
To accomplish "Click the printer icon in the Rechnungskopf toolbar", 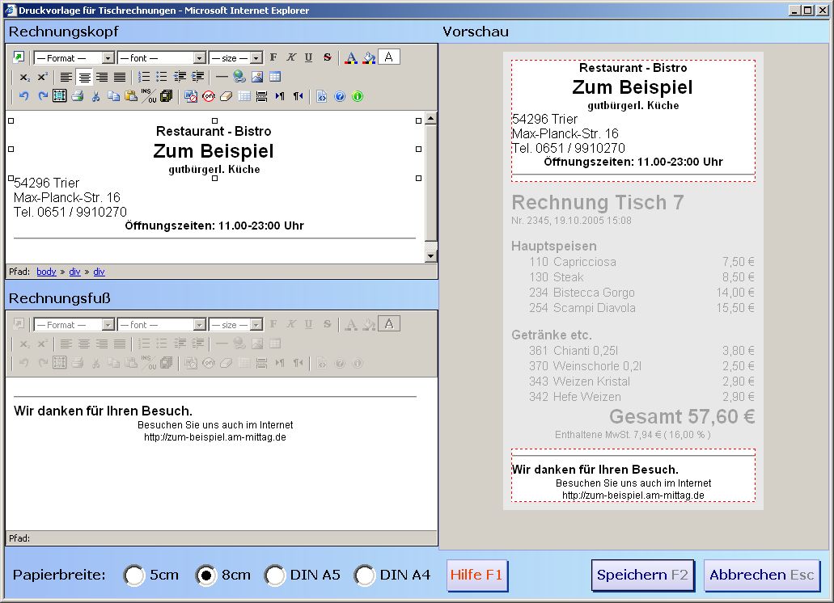I will tap(78, 96).
